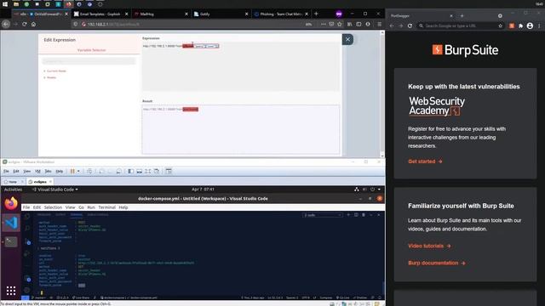Open the Video tutorials link

click(429, 246)
